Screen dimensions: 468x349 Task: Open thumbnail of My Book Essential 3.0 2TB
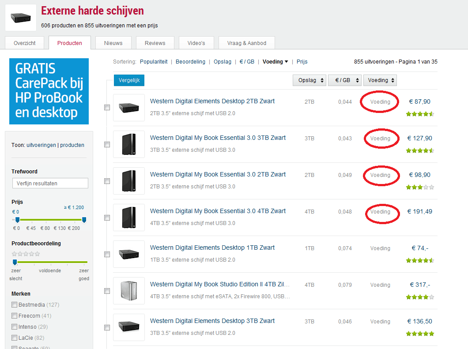(129, 181)
